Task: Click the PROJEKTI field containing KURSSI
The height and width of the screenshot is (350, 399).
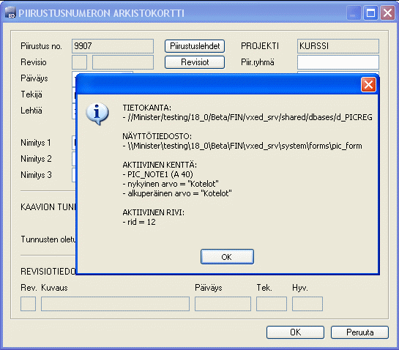Action: 338,46
